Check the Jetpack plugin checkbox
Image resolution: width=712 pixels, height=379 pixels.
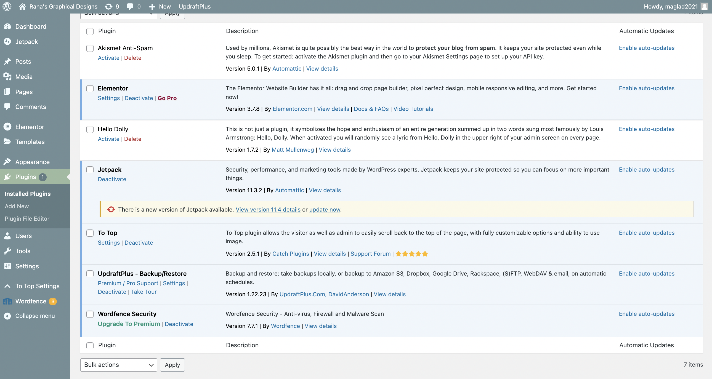click(90, 170)
